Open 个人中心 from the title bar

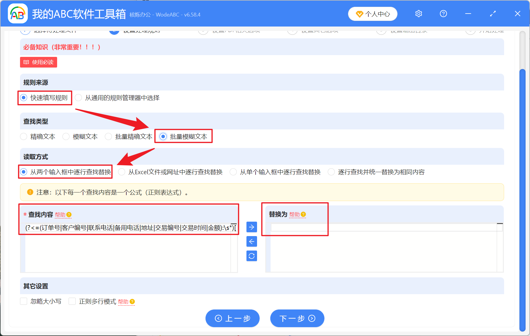point(372,14)
